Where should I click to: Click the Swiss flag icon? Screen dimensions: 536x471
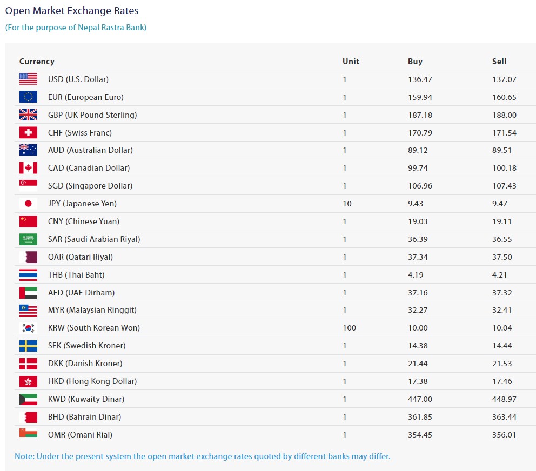tap(28, 132)
